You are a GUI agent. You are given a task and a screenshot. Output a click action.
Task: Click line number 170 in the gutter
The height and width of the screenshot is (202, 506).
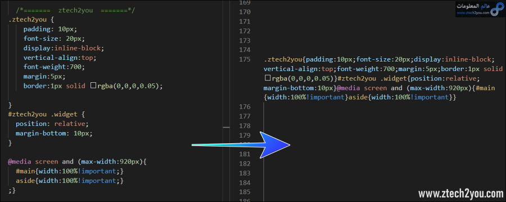tap(245, 12)
